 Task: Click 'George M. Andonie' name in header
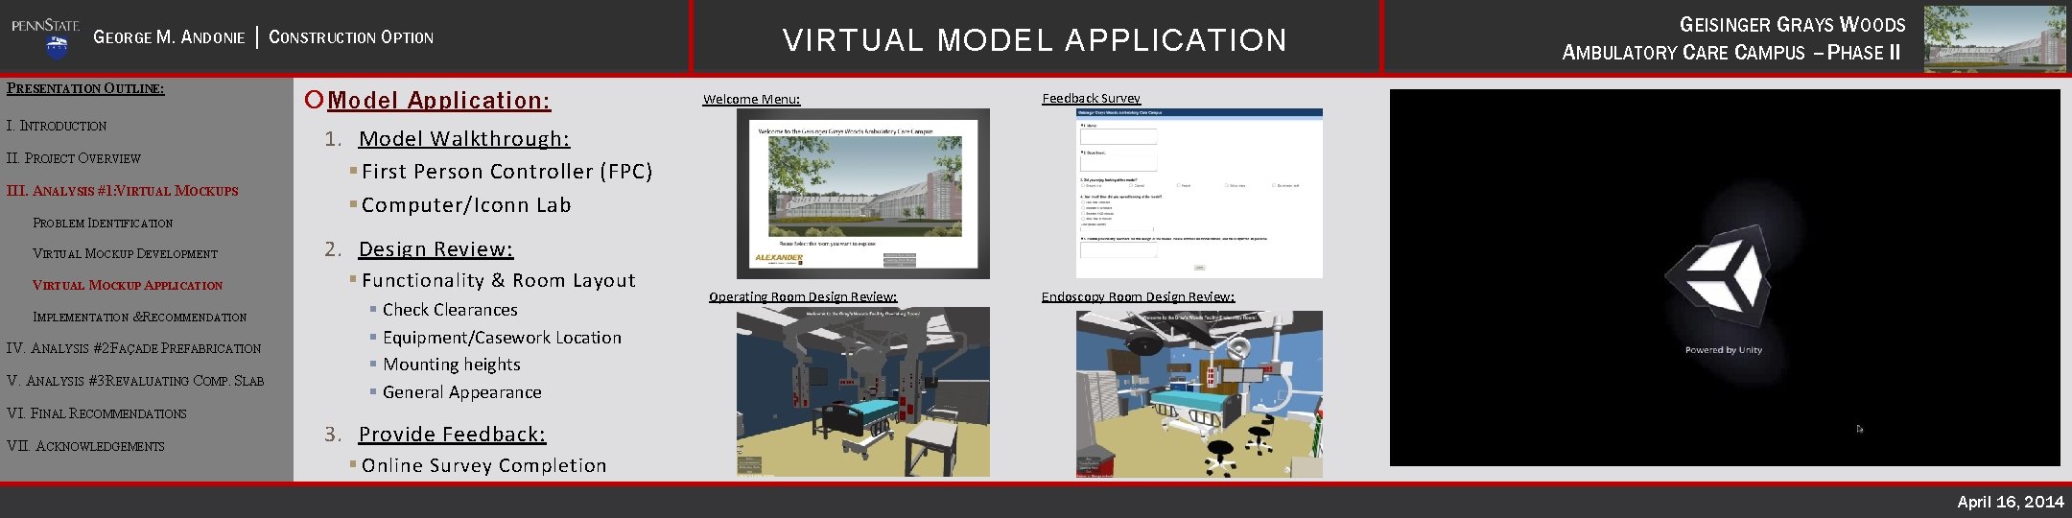pos(169,37)
